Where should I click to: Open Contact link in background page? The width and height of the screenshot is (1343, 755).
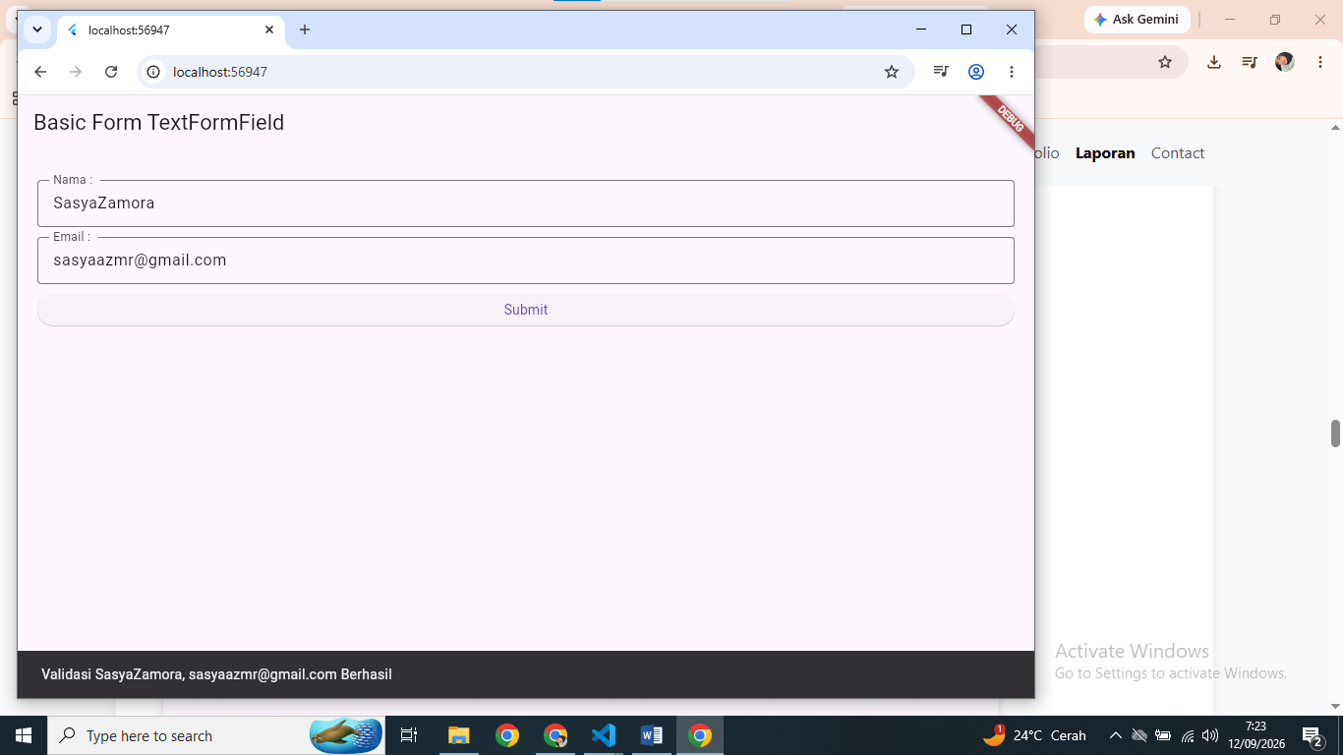point(1178,153)
